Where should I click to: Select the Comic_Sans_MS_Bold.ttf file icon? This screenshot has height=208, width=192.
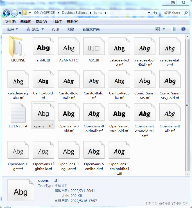[170, 79]
